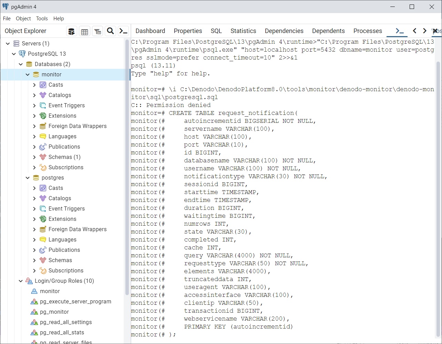Screen dimensions: 442x344
Task: Select the pg_read_all_settings role
Action: tap(66, 322)
